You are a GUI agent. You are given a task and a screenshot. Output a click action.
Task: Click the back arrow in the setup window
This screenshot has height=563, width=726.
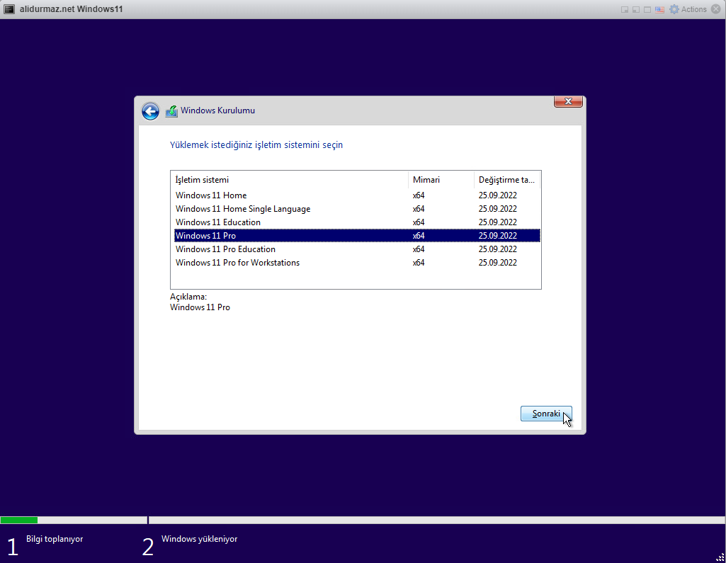click(x=150, y=111)
